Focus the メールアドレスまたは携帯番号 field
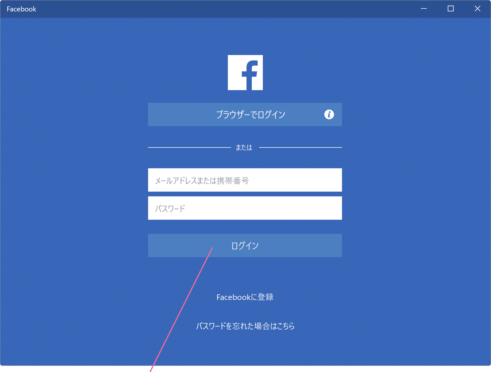This screenshot has width=491, height=372. coord(245,180)
